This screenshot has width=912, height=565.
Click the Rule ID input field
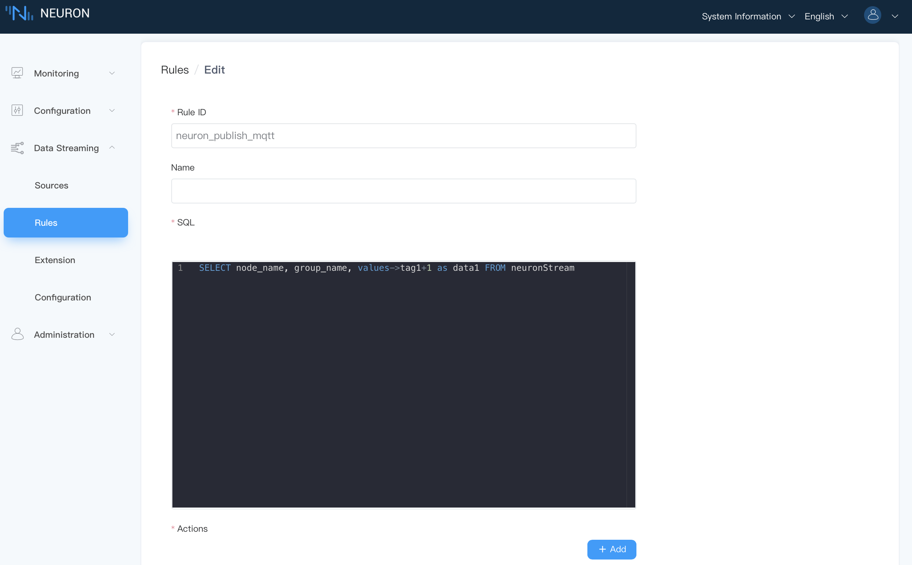tap(404, 135)
